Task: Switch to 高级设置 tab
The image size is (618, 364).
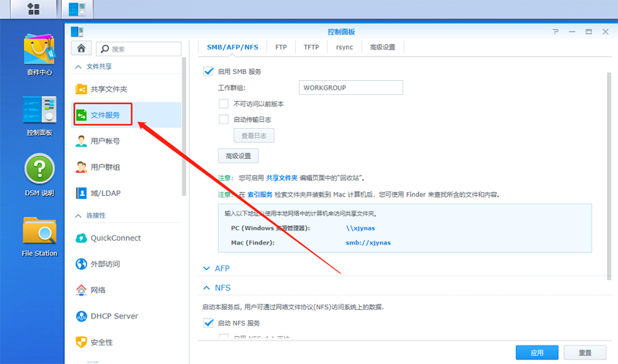Action: click(382, 47)
